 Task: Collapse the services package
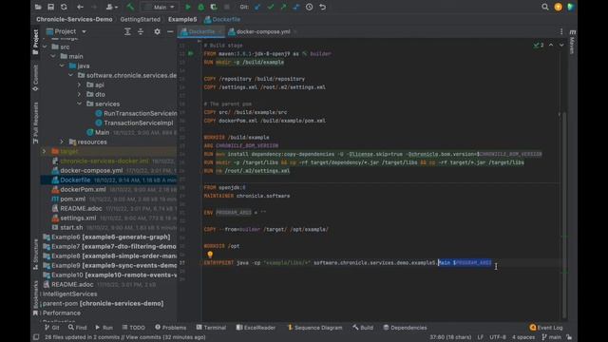(80, 104)
